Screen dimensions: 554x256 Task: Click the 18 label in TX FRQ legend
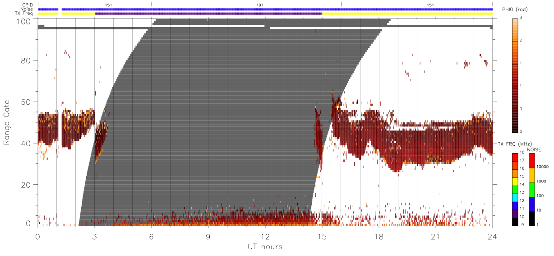click(x=522, y=152)
